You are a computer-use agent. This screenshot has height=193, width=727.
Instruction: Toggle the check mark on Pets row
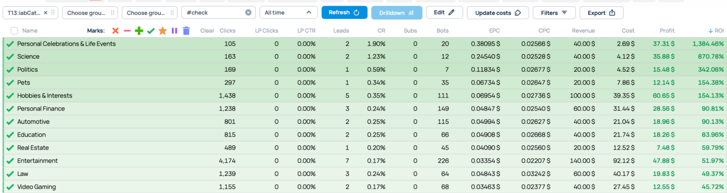pos(10,83)
